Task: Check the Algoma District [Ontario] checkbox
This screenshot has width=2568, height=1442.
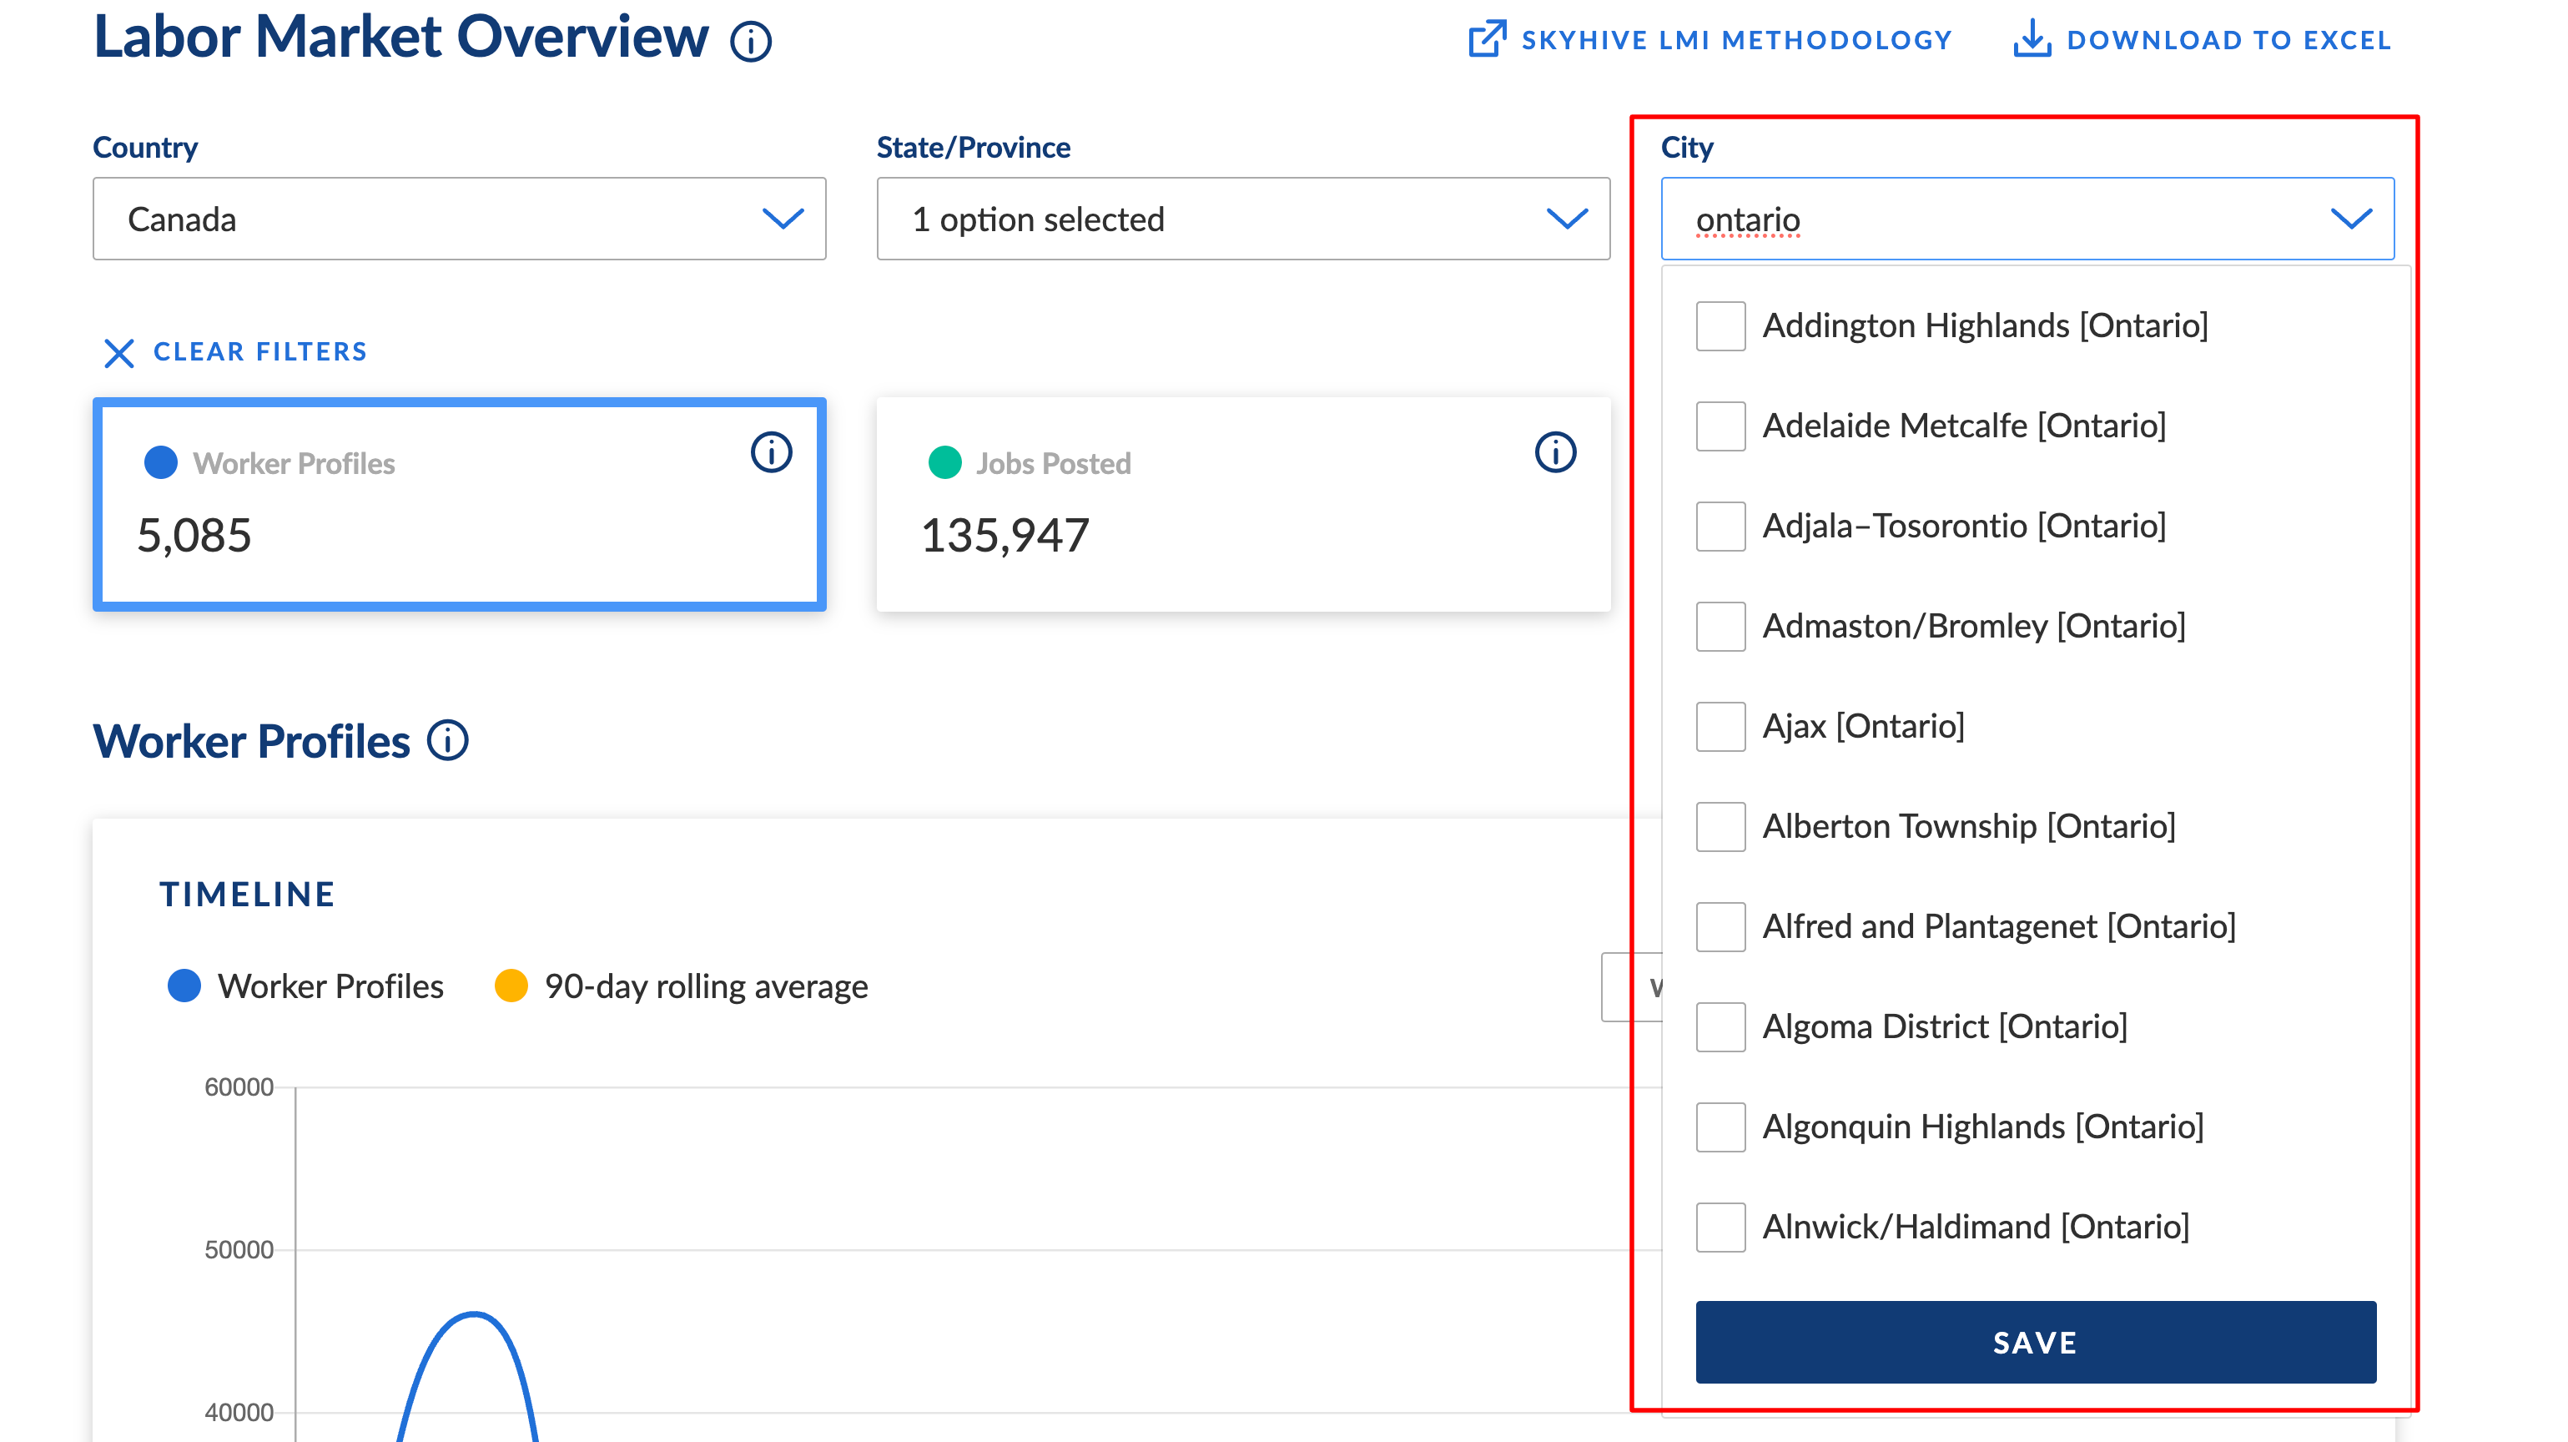Action: pyautogui.click(x=1720, y=1027)
